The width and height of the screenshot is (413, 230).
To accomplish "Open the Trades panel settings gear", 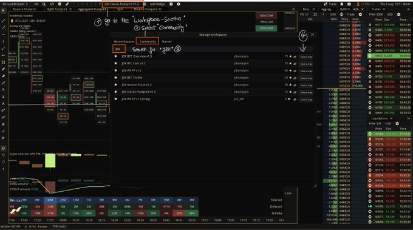I will (398, 15).
